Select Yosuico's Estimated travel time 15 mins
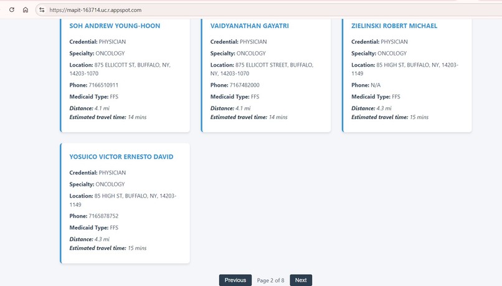This screenshot has height=286, width=502. click(x=108, y=248)
